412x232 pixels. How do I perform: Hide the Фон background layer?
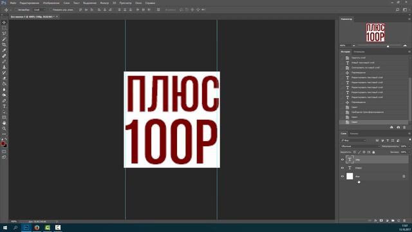[342, 176]
